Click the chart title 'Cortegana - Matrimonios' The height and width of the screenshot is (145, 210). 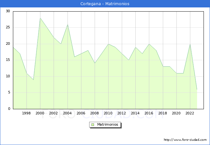(105, 4)
